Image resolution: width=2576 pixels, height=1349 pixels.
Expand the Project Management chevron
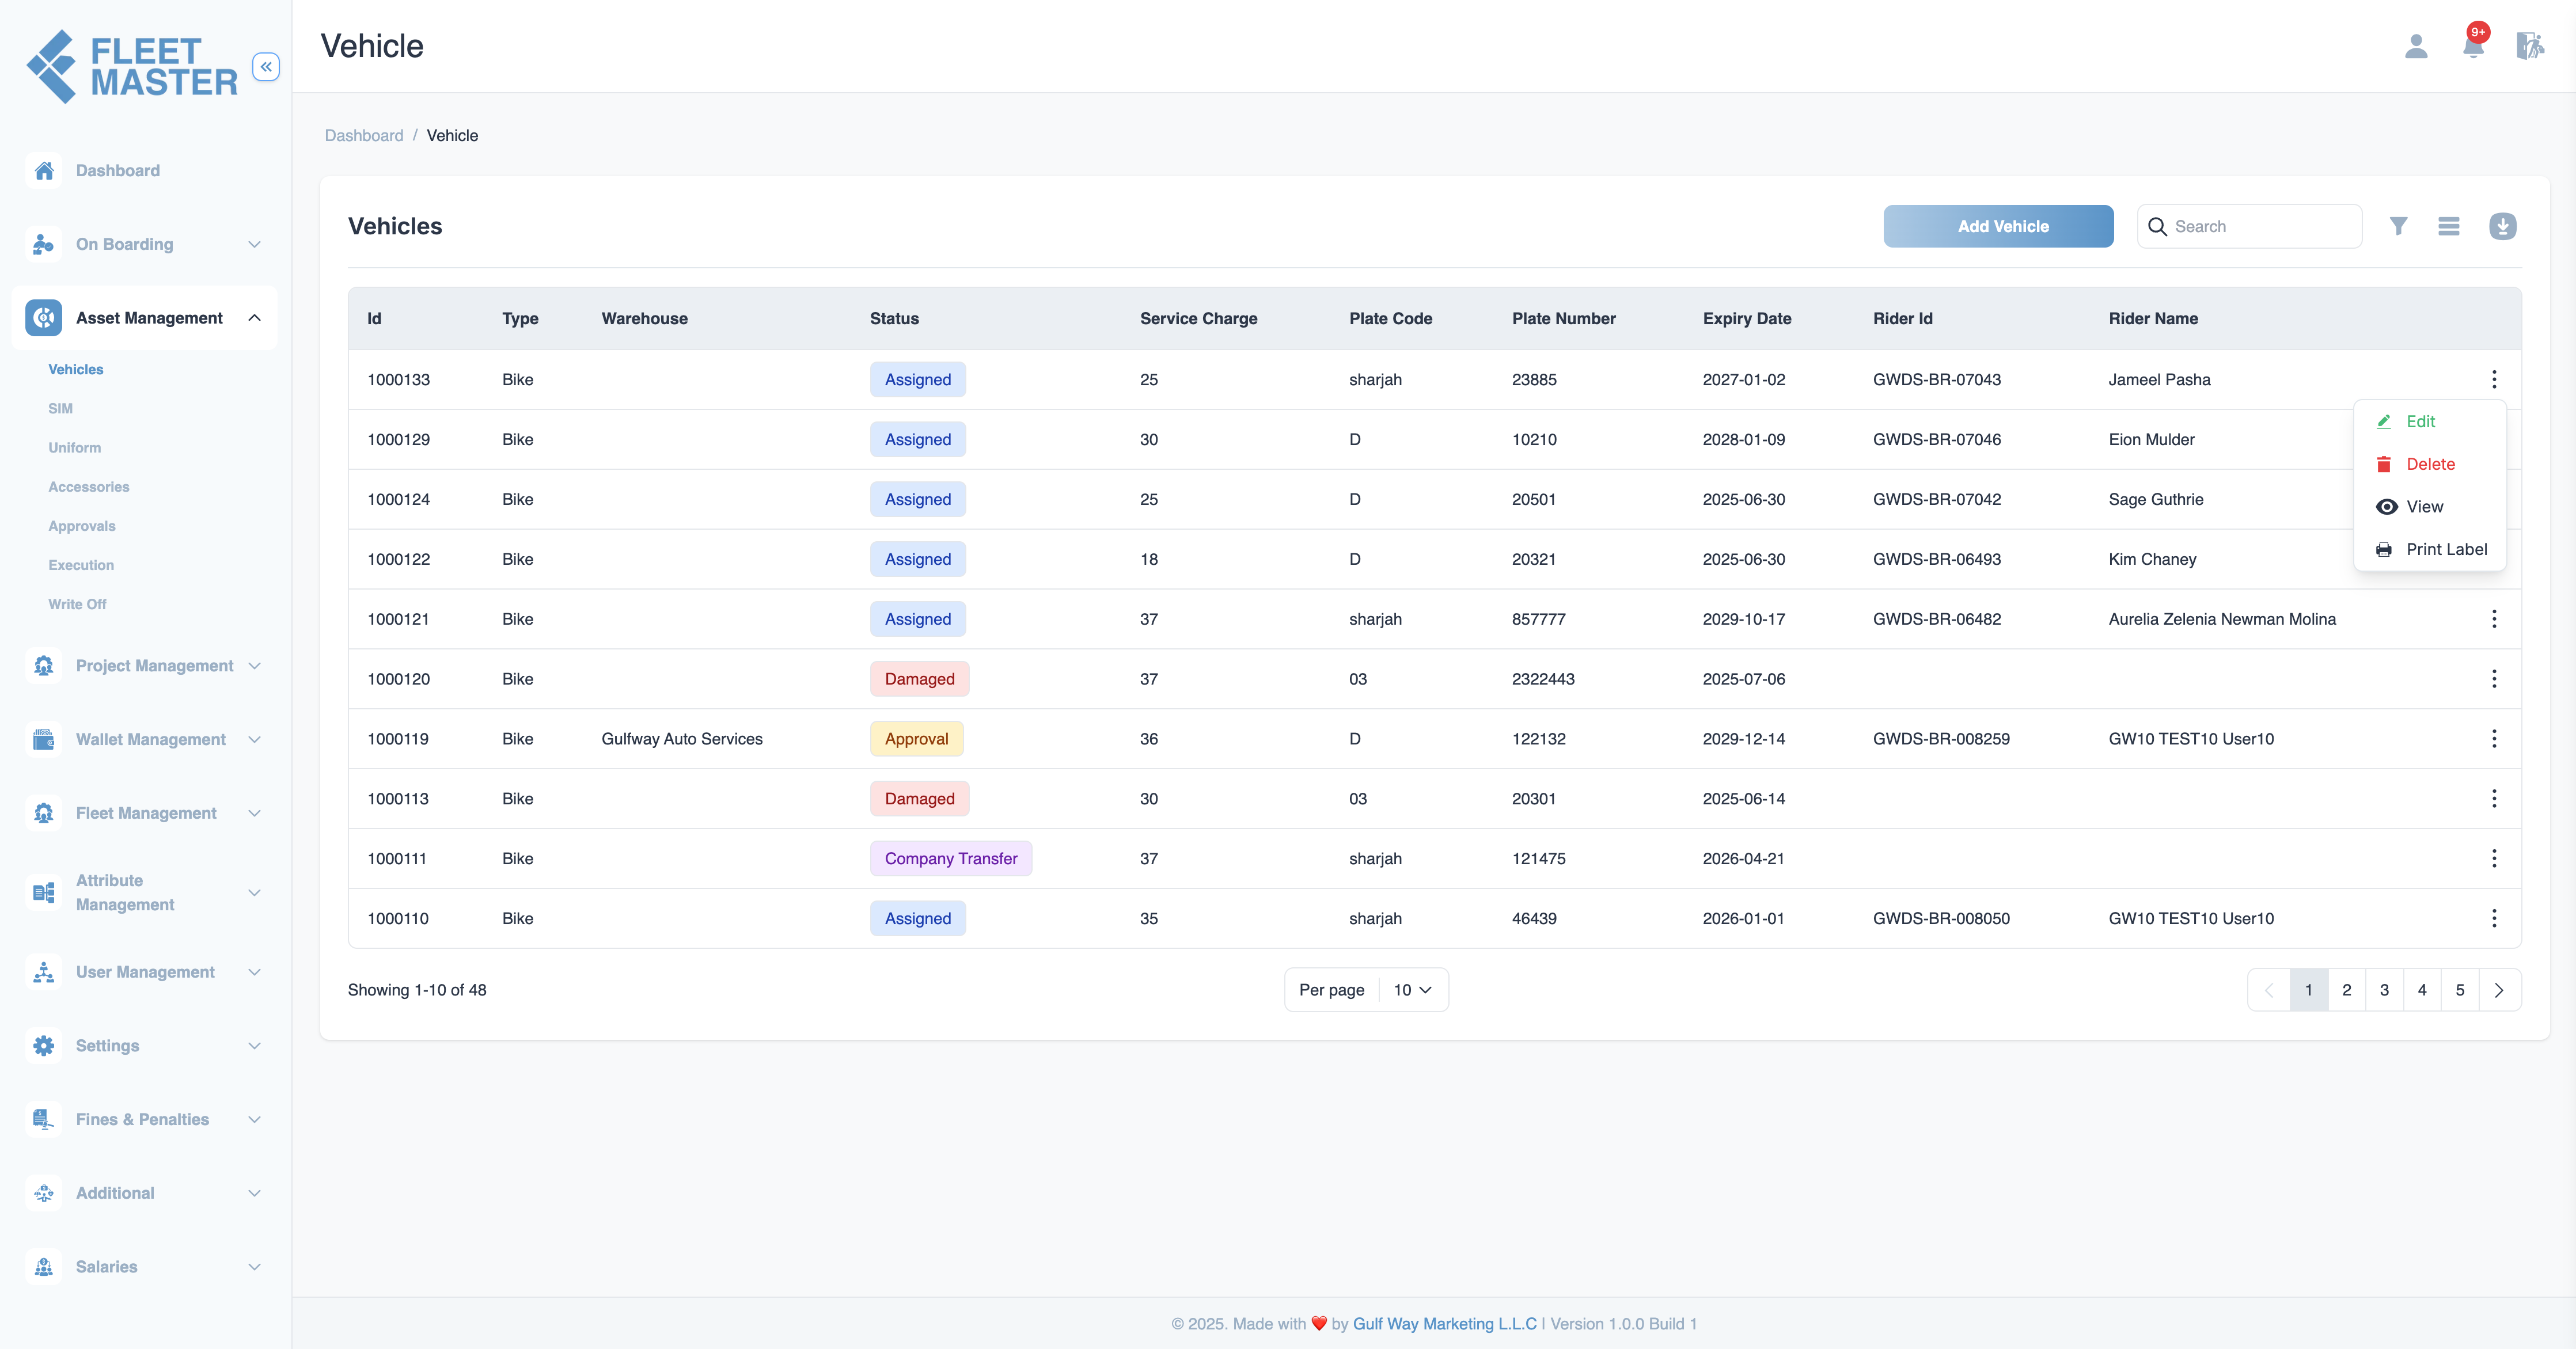pyautogui.click(x=254, y=666)
